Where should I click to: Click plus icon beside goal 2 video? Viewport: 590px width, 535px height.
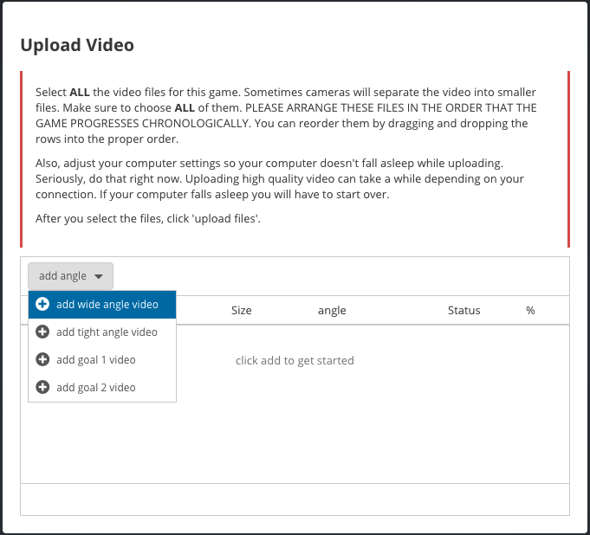[x=42, y=387]
